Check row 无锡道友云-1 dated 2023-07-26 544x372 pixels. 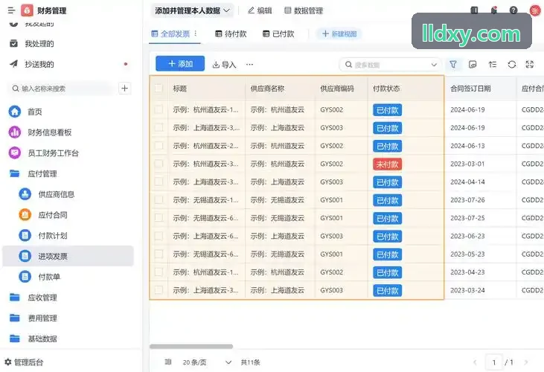click(x=159, y=199)
